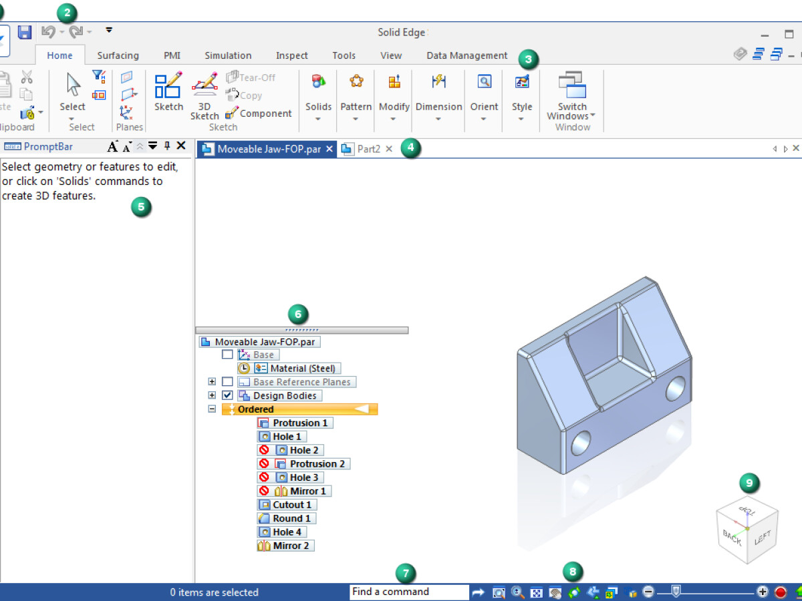Viewport: 802px width, 601px height.
Task: Click the Fit view icon in status bar
Action: pyautogui.click(x=537, y=592)
